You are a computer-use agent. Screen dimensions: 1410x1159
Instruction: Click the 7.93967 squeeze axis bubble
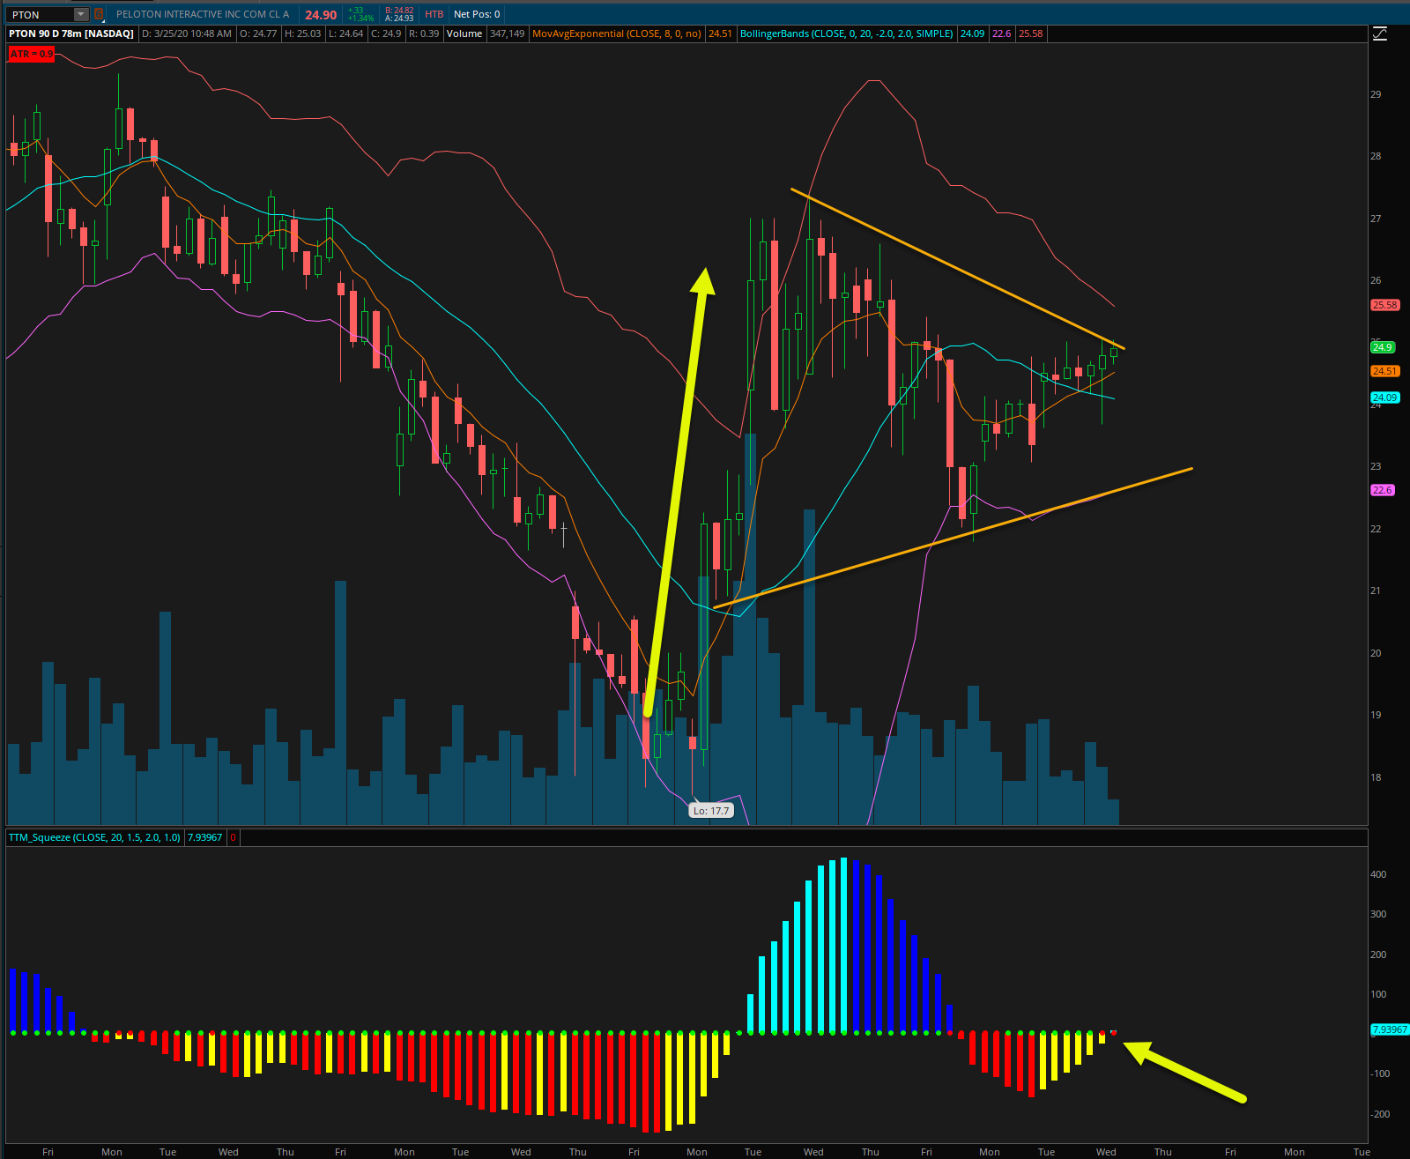click(1390, 1029)
